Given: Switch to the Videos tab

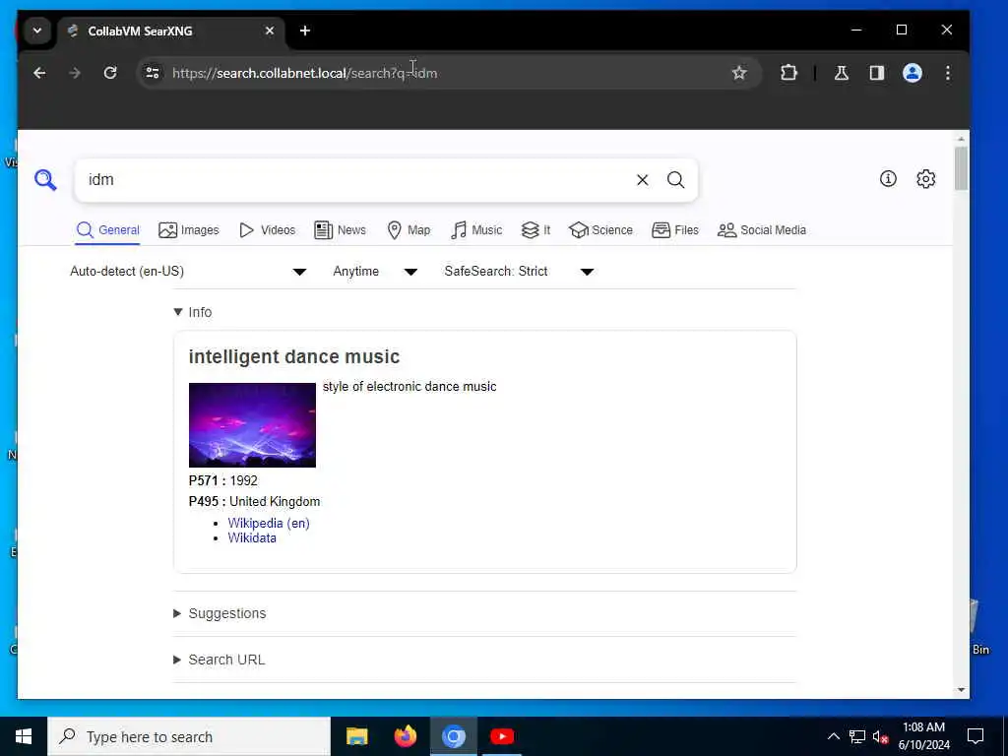Looking at the screenshot, I should 267,230.
